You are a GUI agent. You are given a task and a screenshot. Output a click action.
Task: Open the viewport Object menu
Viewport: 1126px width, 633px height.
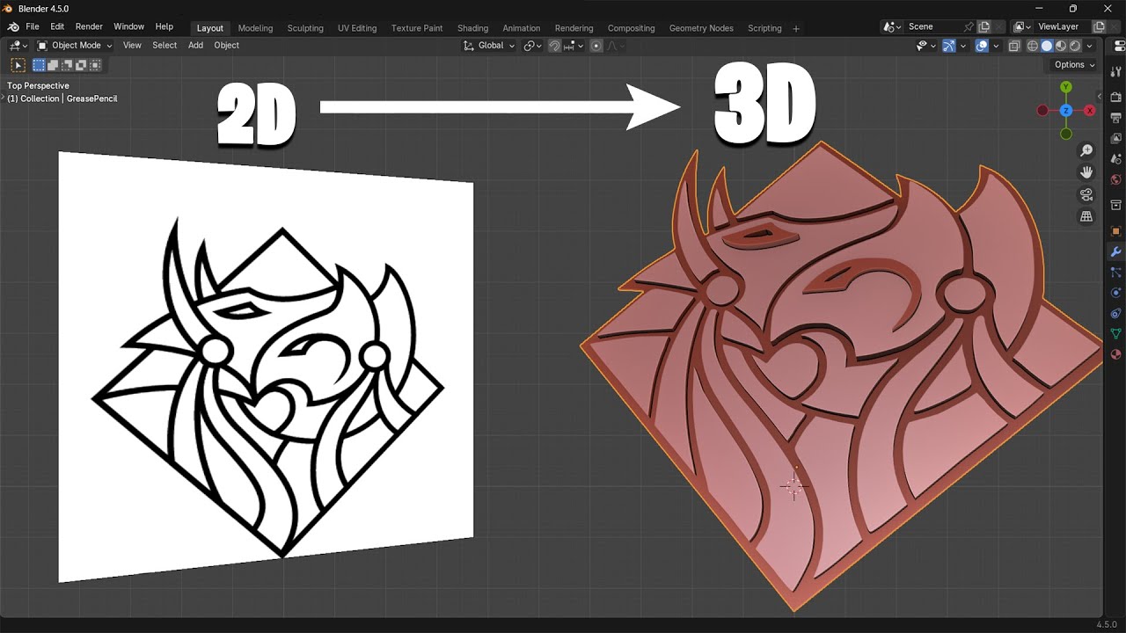[x=226, y=46]
